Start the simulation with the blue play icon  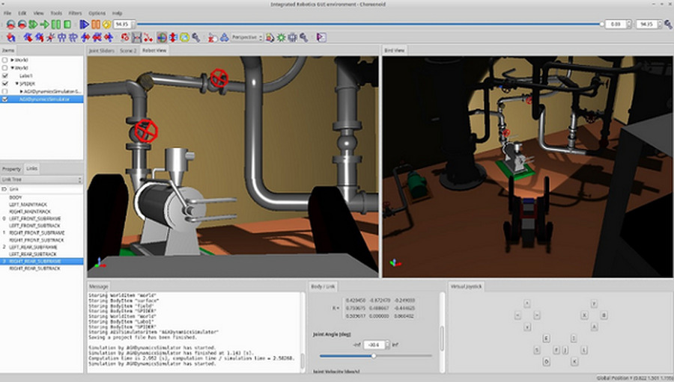[x=85, y=25]
